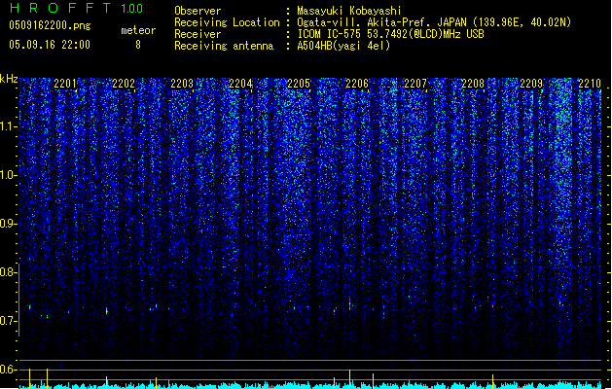The height and width of the screenshot is (389, 612).
Task: Click the 2209 time marker
Action: coord(531,84)
